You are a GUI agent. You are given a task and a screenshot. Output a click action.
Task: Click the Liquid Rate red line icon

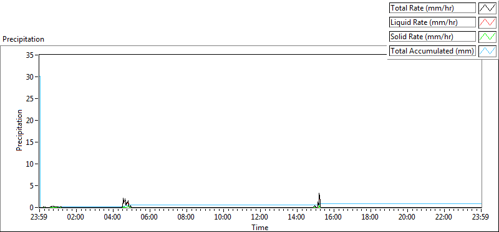pyautogui.click(x=487, y=22)
